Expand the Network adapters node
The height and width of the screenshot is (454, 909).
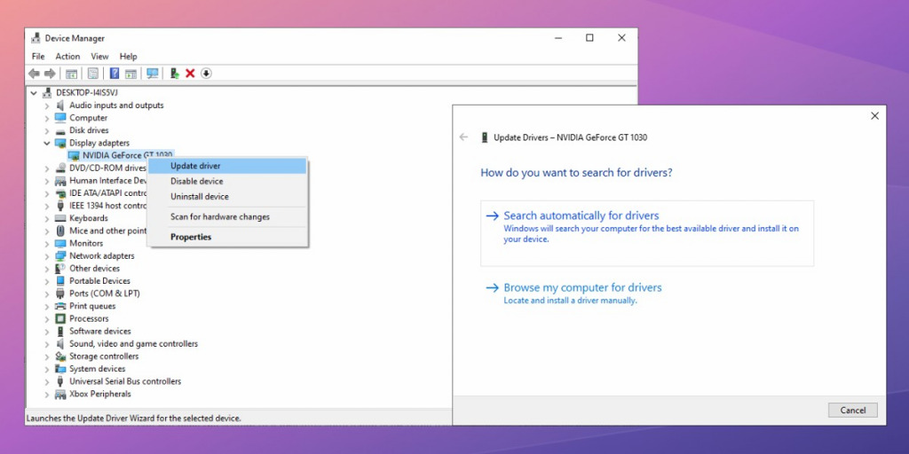click(x=47, y=256)
